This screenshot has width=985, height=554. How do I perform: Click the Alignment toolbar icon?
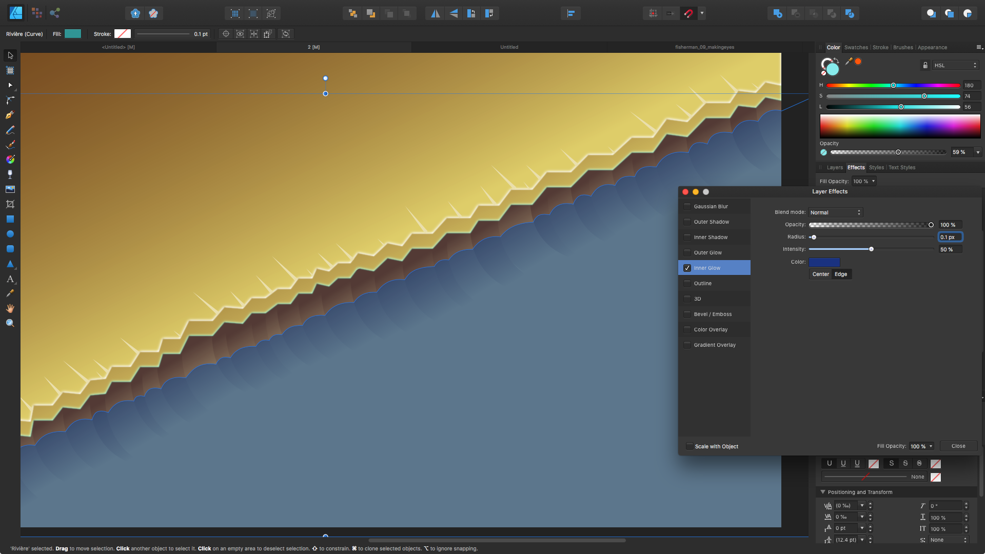point(570,13)
